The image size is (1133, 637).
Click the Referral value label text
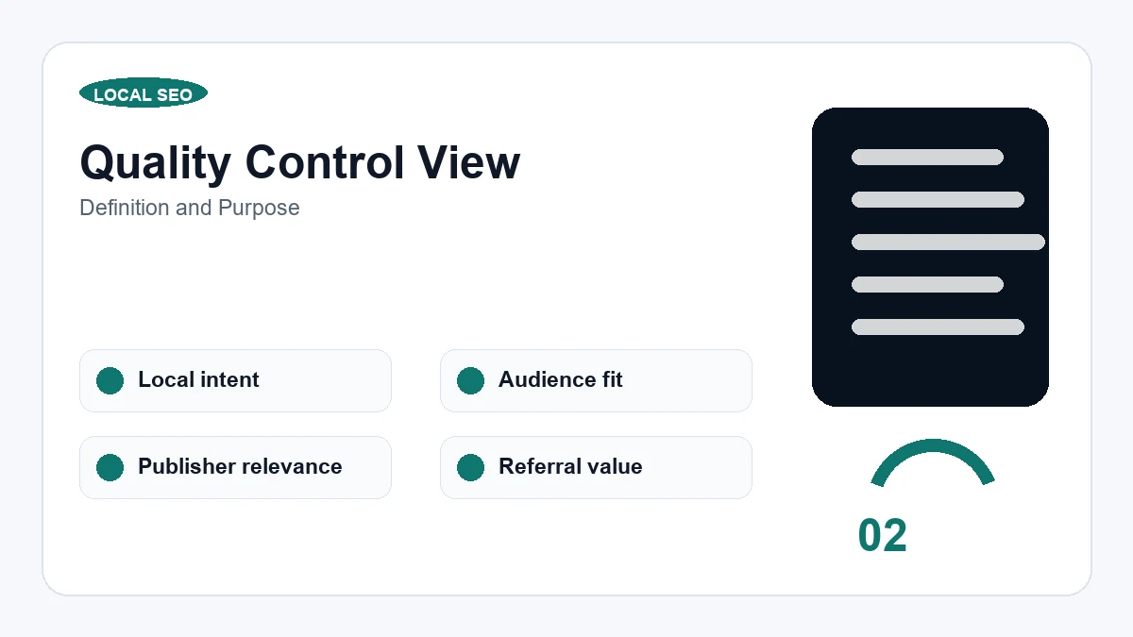(570, 467)
